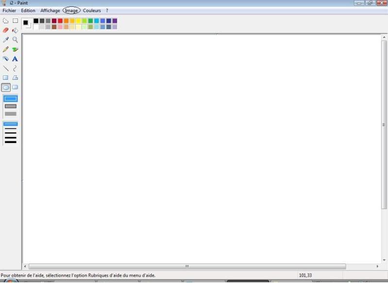Click the horizontal scrollbar thumb
The height and width of the screenshot is (283, 388).
click(187, 266)
